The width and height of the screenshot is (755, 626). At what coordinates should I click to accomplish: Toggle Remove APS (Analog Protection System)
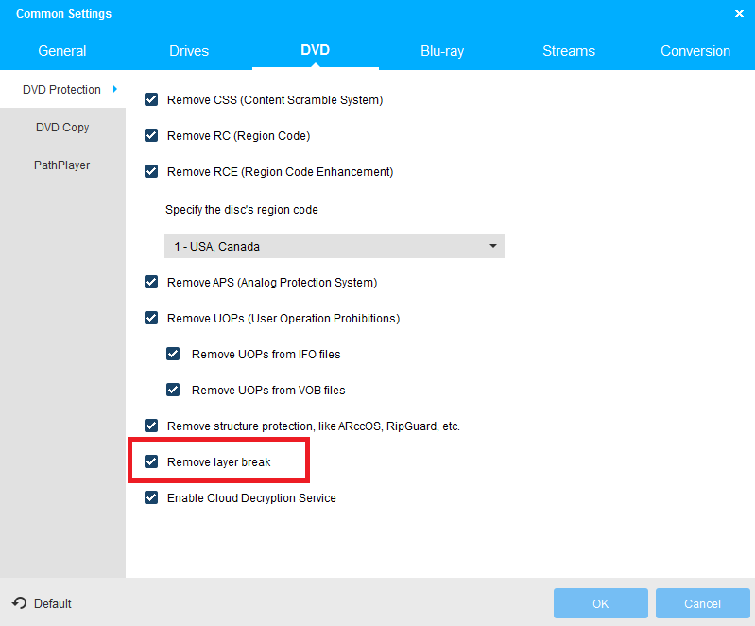[x=151, y=282]
